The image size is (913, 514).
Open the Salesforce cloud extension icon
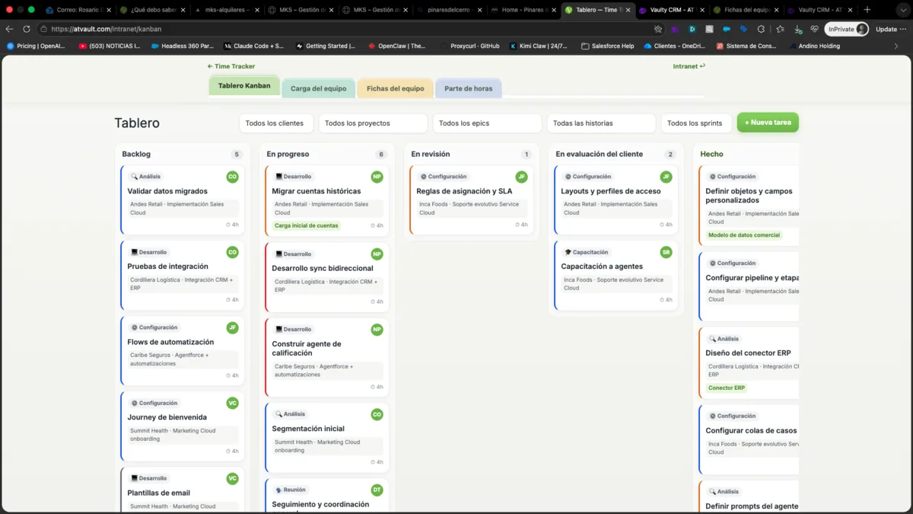pyautogui.click(x=727, y=29)
